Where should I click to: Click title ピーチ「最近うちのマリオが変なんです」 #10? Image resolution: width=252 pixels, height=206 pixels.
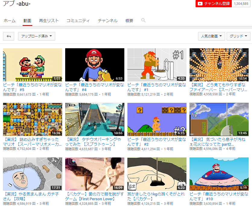click(x=219, y=196)
